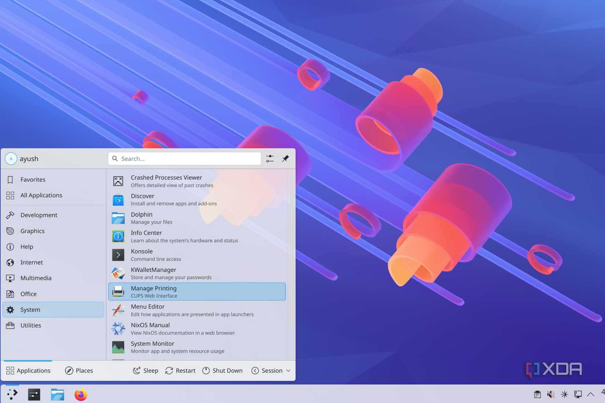Open the Graphics category
Image resolution: width=605 pixels, height=403 pixels.
[54, 231]
